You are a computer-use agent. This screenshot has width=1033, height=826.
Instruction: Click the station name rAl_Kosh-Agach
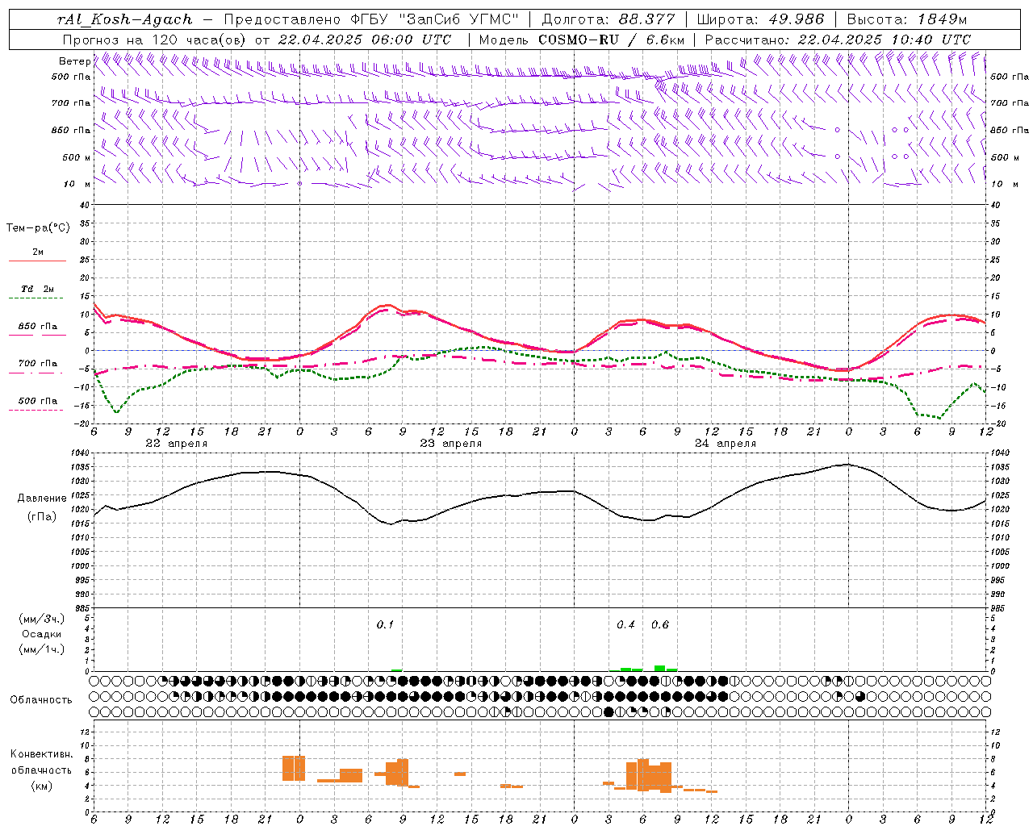click(x=125, y=19)
